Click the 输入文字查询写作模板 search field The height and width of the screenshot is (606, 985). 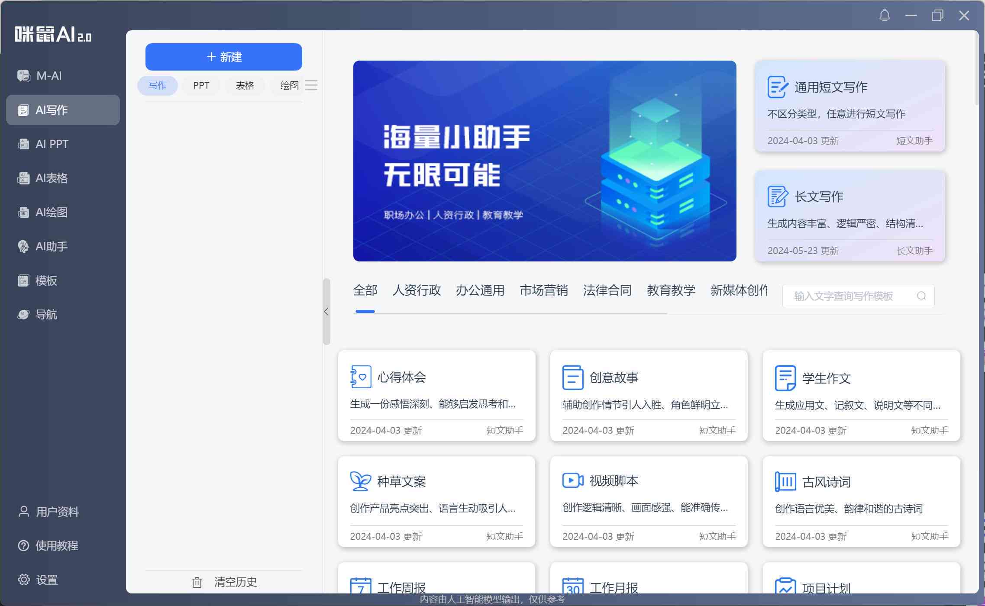coord(858,296)
